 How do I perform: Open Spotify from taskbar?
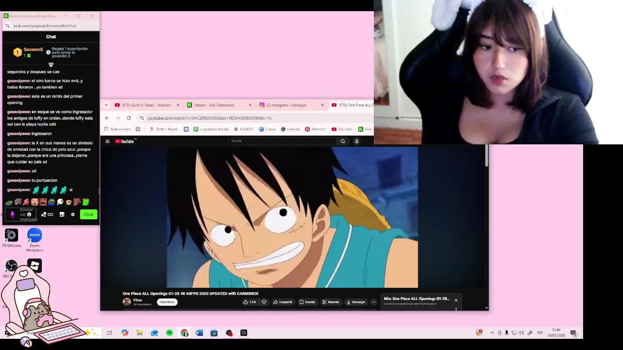(x=169, y=333)
